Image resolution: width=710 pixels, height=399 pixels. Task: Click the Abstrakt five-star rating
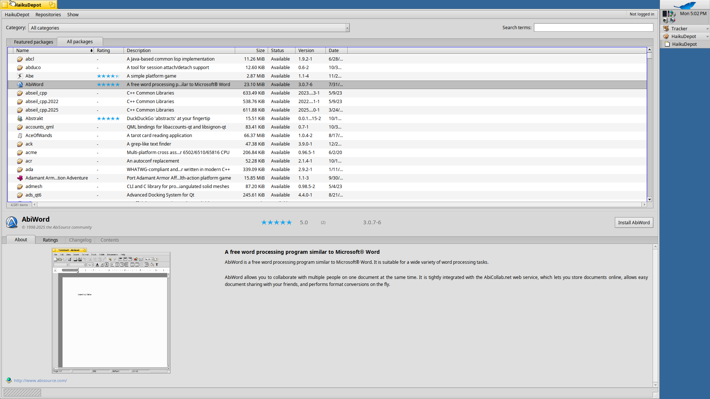point(108,119)
